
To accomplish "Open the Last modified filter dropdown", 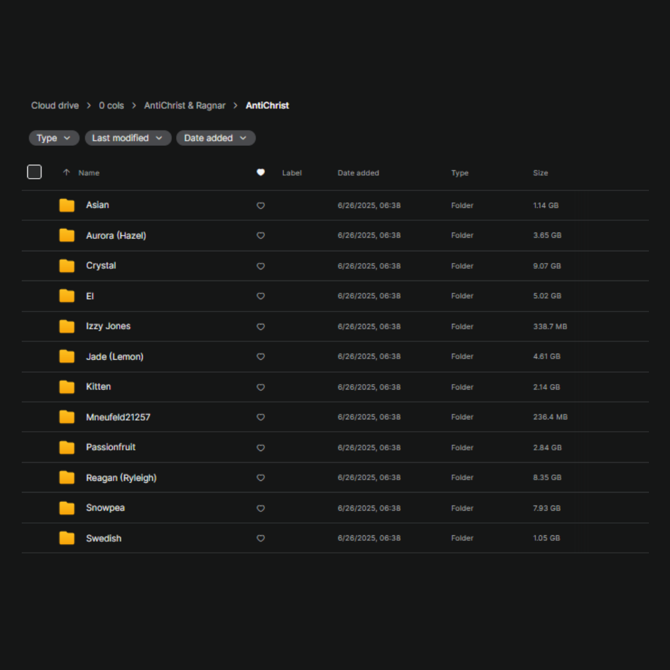I will pyautogui.click(x=128, y=138).
